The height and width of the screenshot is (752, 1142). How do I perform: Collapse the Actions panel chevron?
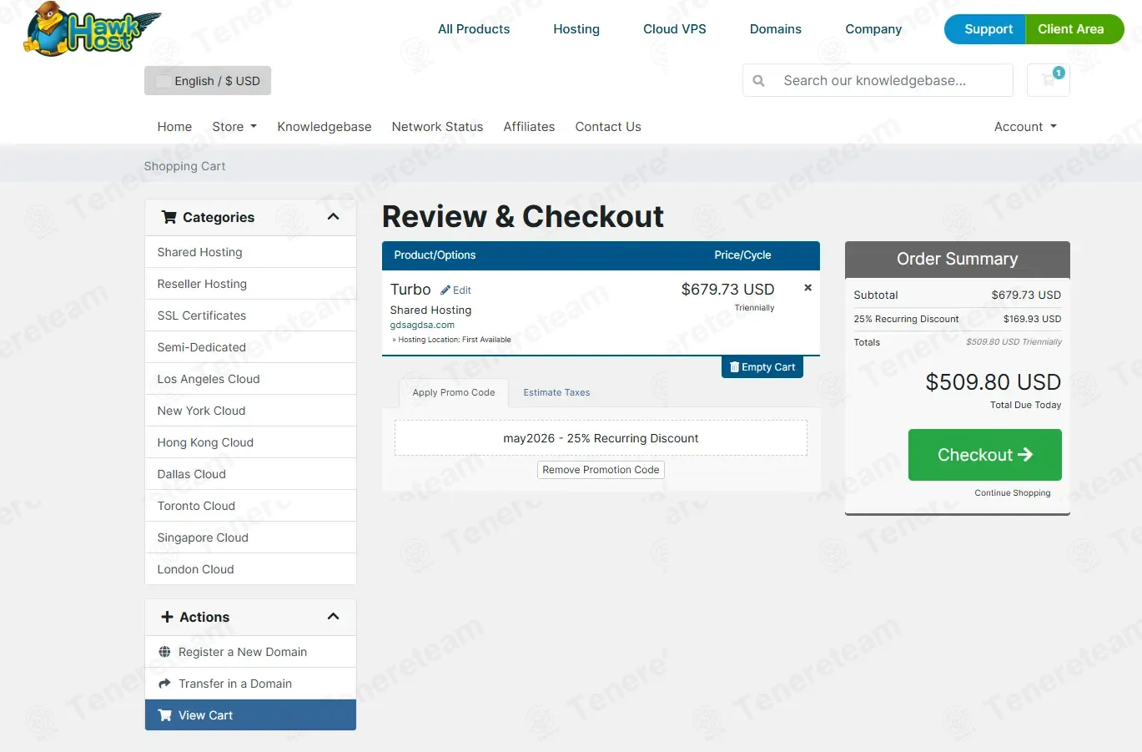(334, 617)
